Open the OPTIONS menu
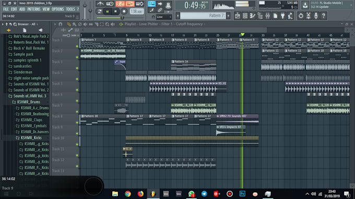The height and width of the screenshot is (199, 355). click(58, 9)
